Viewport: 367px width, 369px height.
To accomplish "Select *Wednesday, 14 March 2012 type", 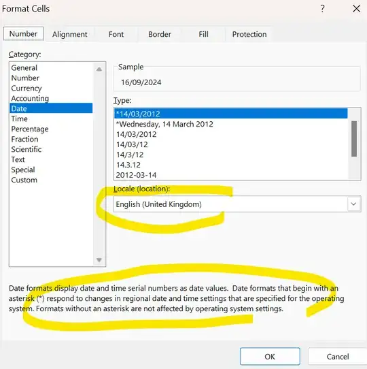I will (231, 124).
